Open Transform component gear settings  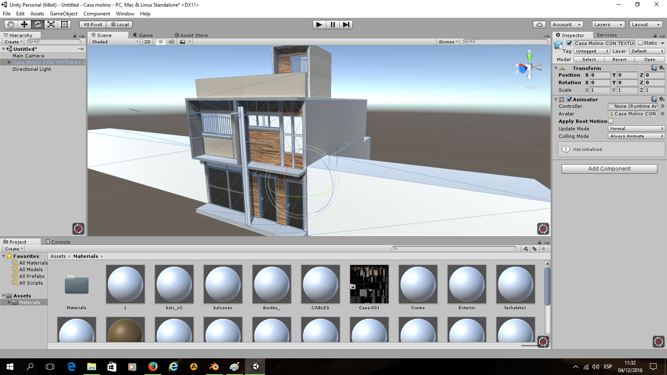(x=662, y=68)
